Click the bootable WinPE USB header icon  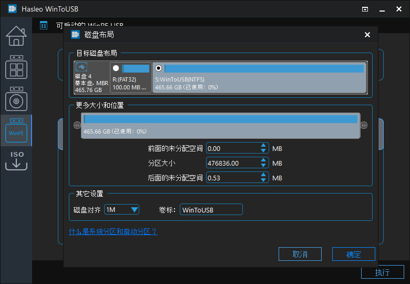click(x=44, y=25)
